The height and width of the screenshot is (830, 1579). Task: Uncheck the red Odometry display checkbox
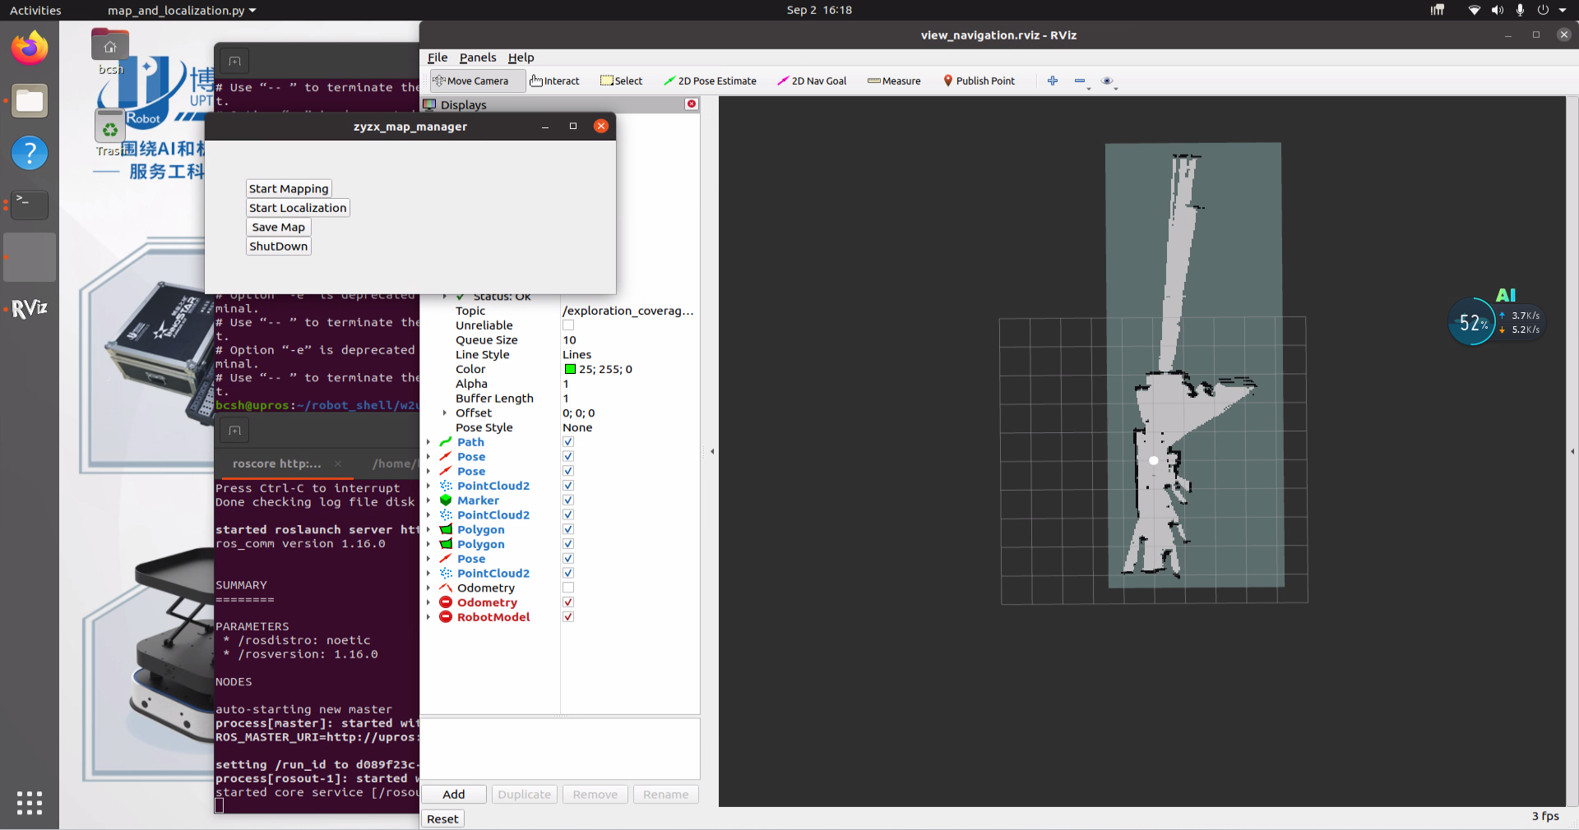pos(568,602)
